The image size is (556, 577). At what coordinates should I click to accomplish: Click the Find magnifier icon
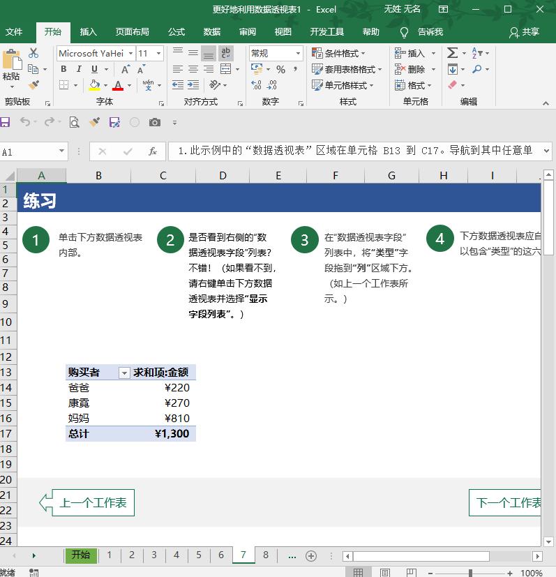(x=477, y=69)
